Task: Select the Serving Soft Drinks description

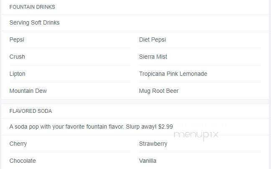Action: point(34,23)
